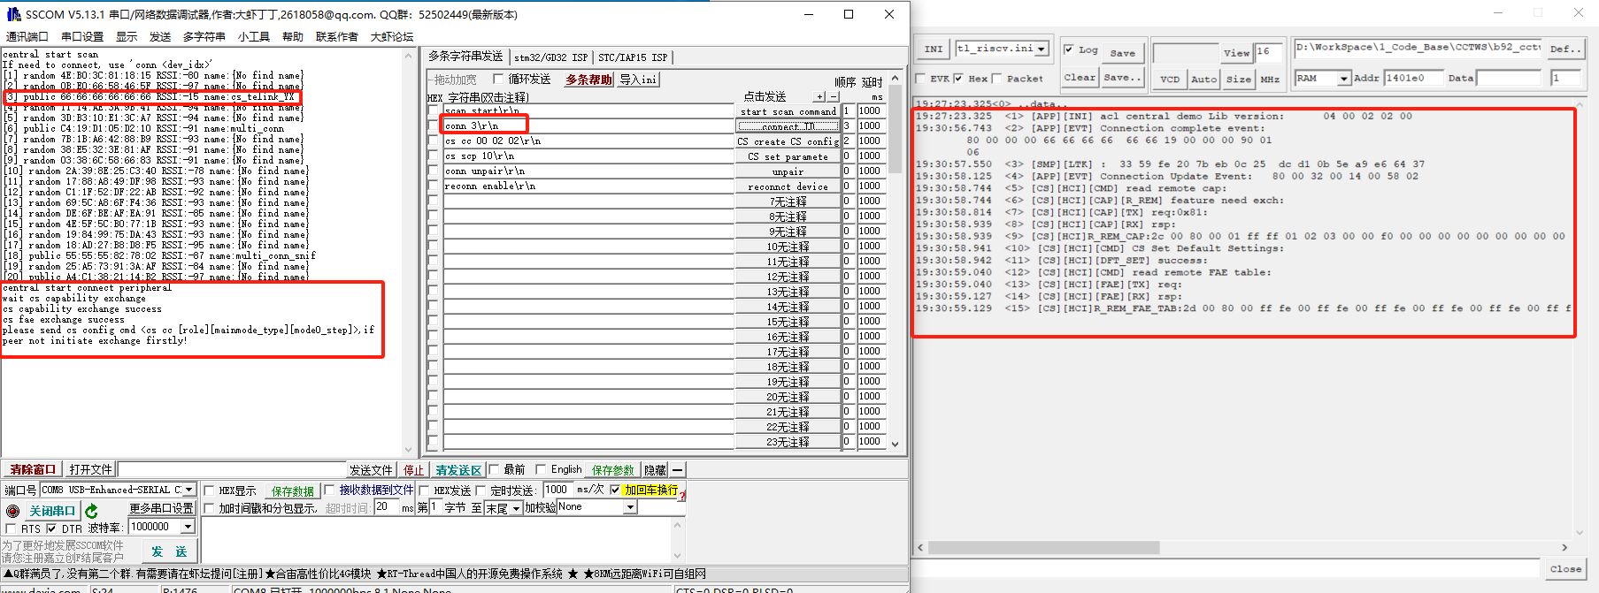Open the 显示 menu
Viewport: 1599px width, 593px height.
click(127, 36)
